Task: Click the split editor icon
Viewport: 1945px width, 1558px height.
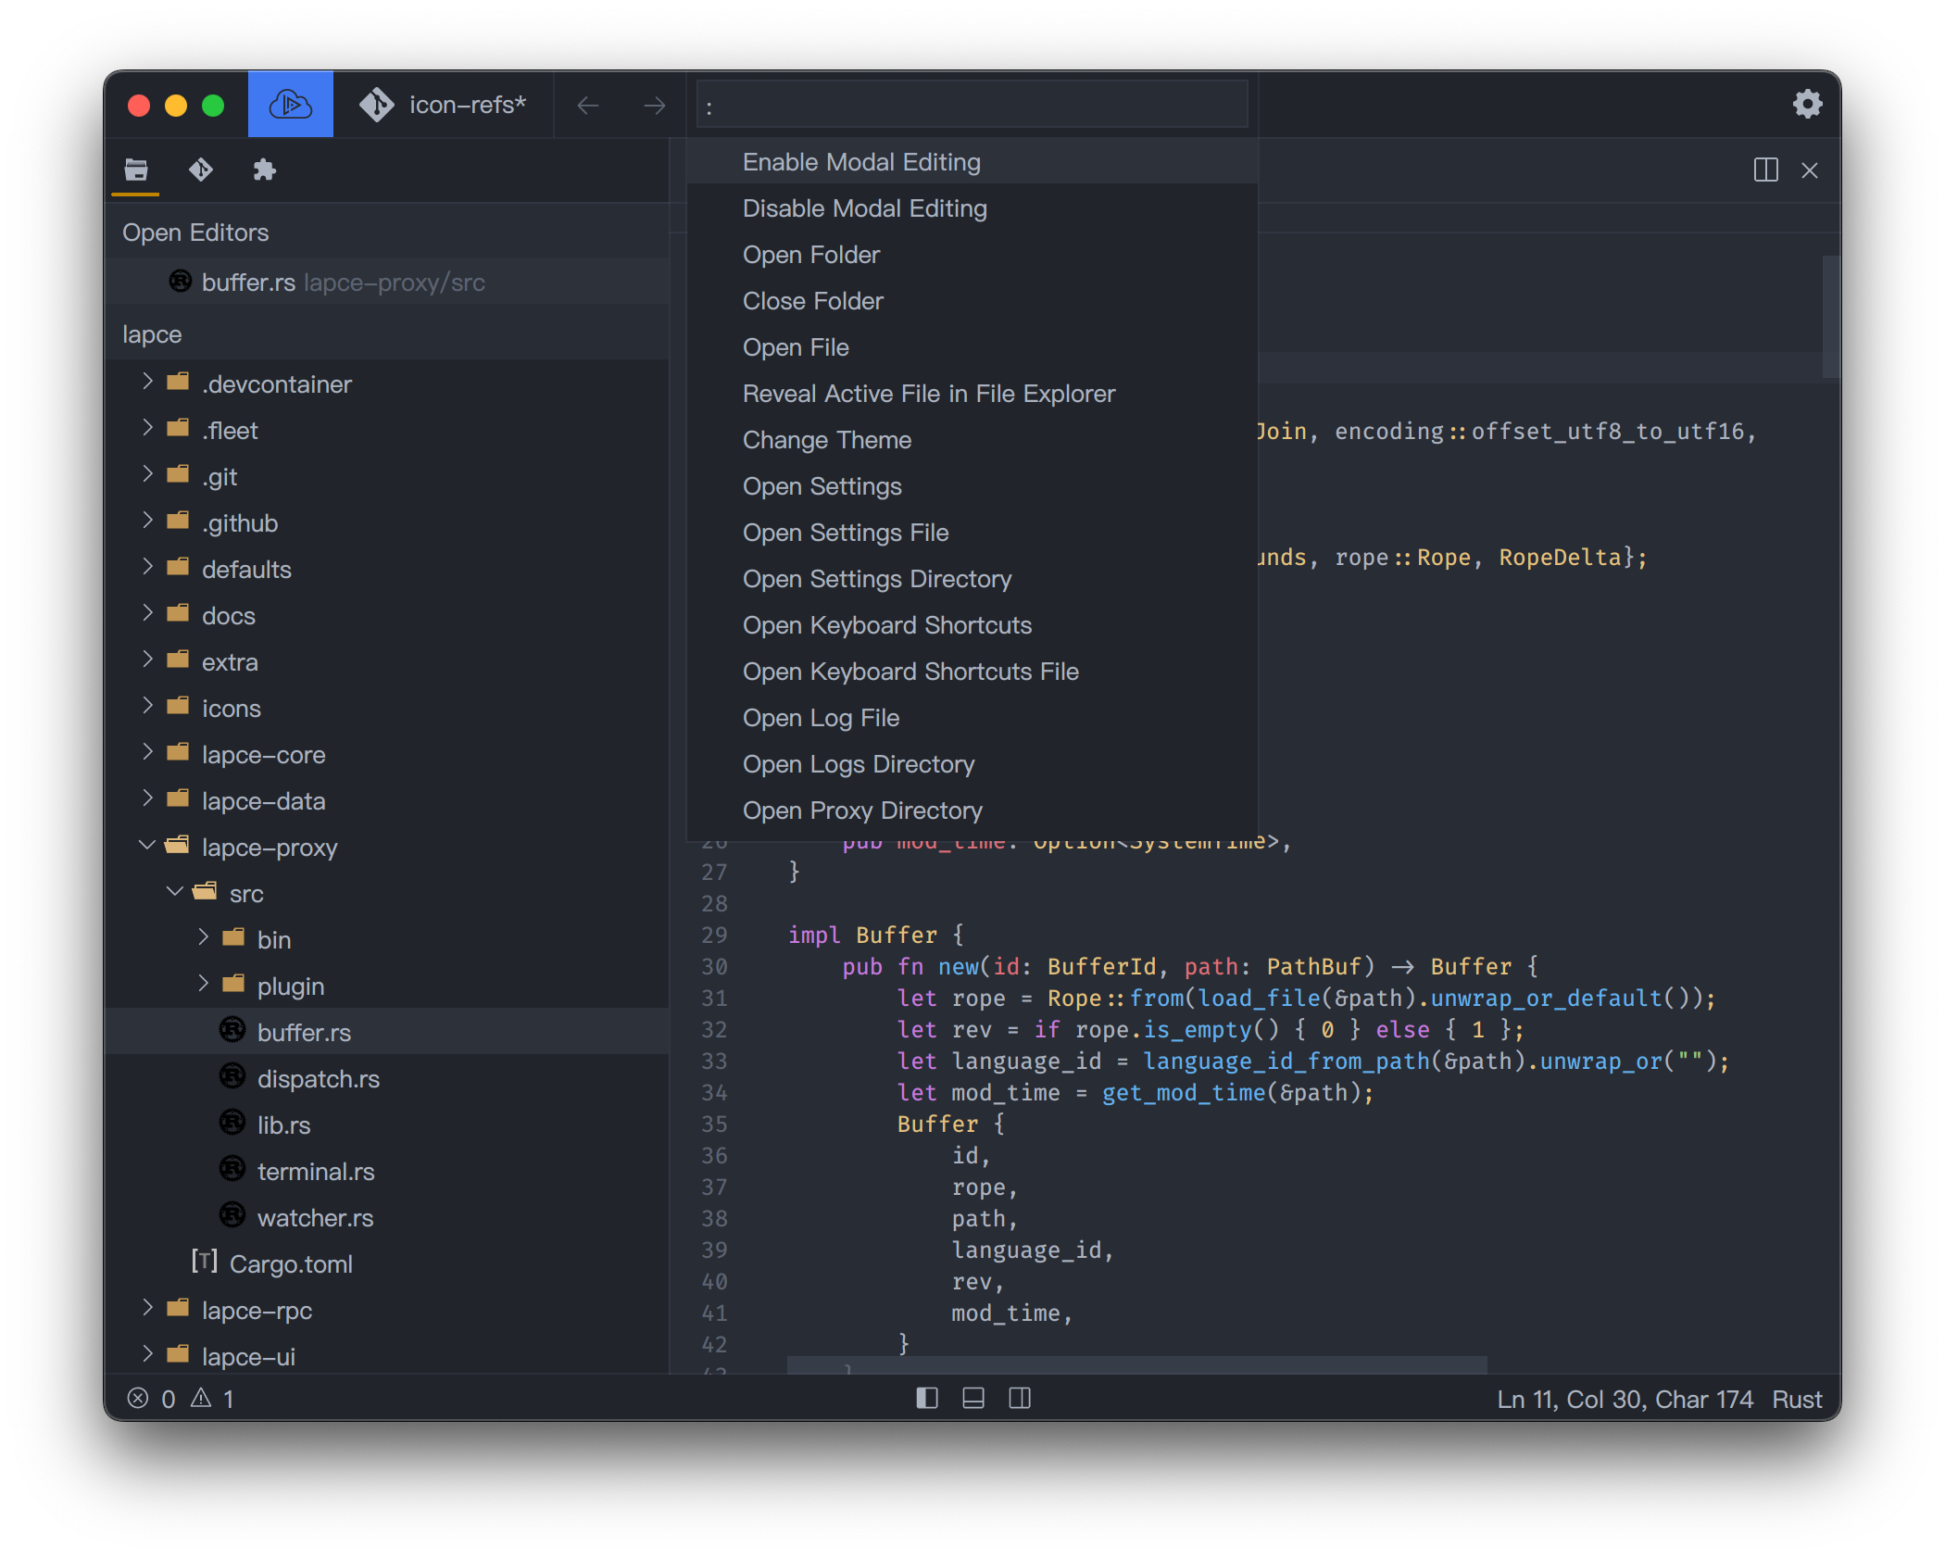Action: pos(1765,170)
